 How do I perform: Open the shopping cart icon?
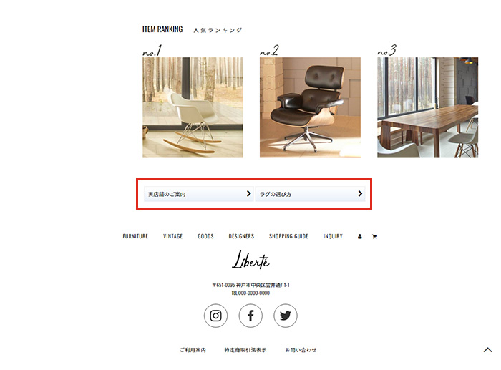(374, 236)
